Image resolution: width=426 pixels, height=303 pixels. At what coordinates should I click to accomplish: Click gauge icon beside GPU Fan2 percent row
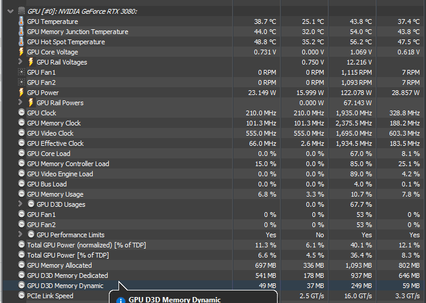pos(22,224)
